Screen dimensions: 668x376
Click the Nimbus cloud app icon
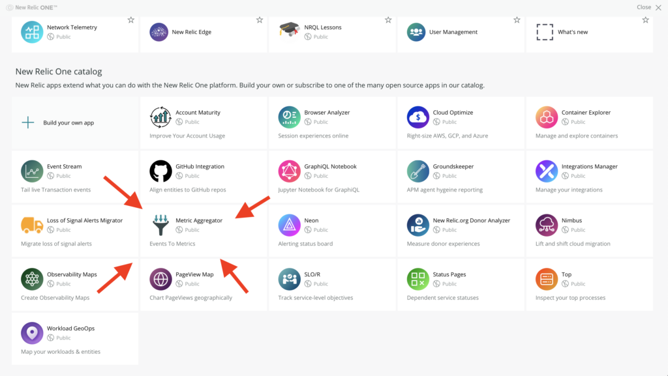(x=547, y=225)
